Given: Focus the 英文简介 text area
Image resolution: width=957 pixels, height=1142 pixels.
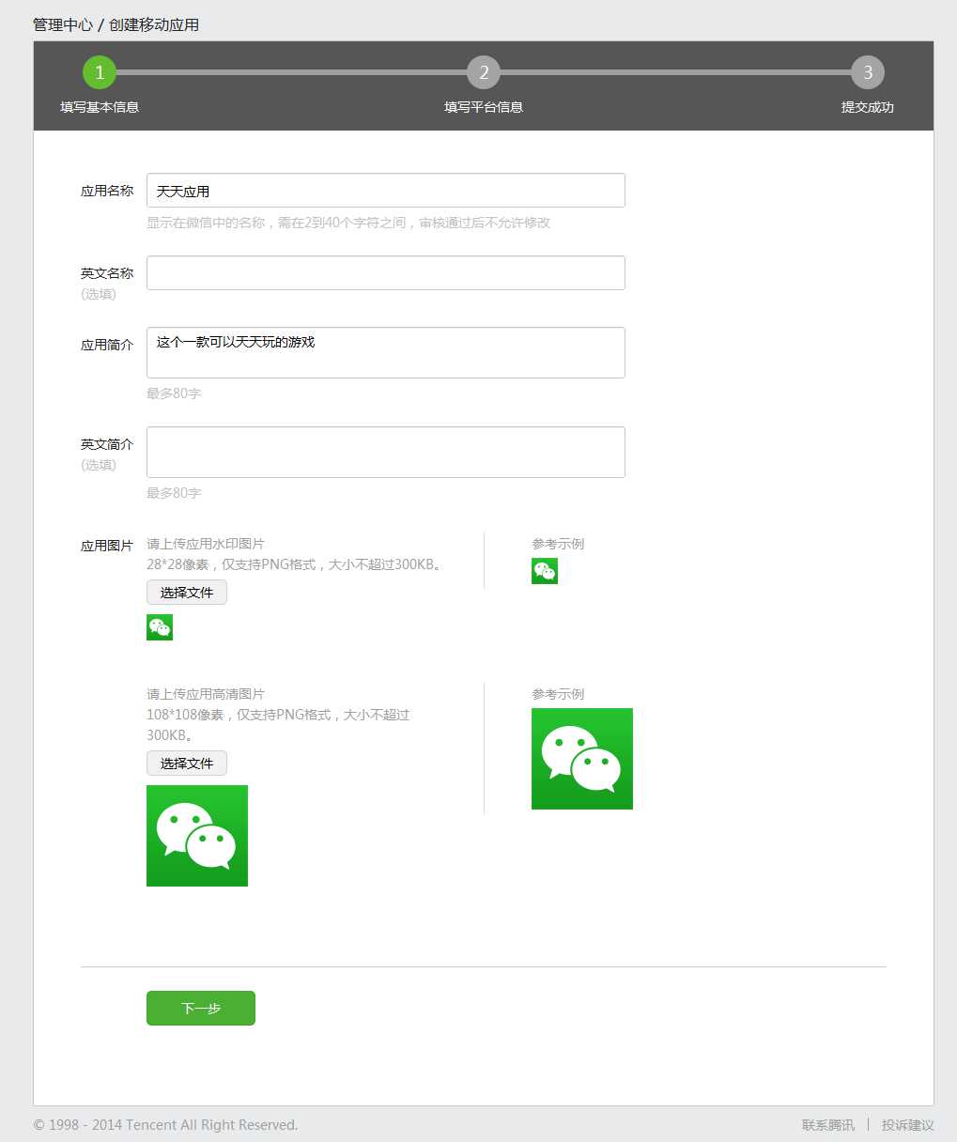Looking at the screenshot, I should pyautogui.click(x=386, y=453).
